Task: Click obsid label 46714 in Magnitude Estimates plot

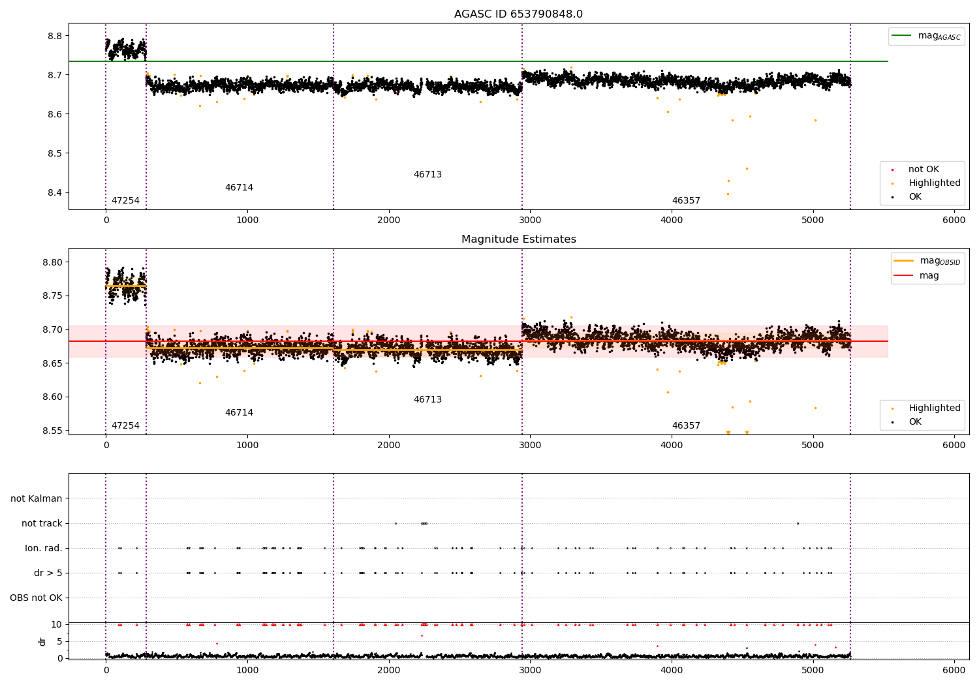Action: [239, 413]
